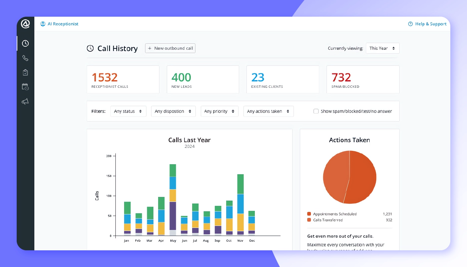Screen dimensions: 467x267
Task: Open the Any status dropdown
Action: pos(128,111)
